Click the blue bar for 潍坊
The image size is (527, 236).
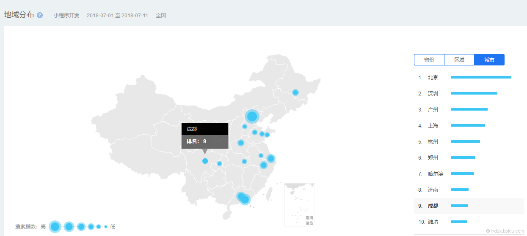(459, 222)
